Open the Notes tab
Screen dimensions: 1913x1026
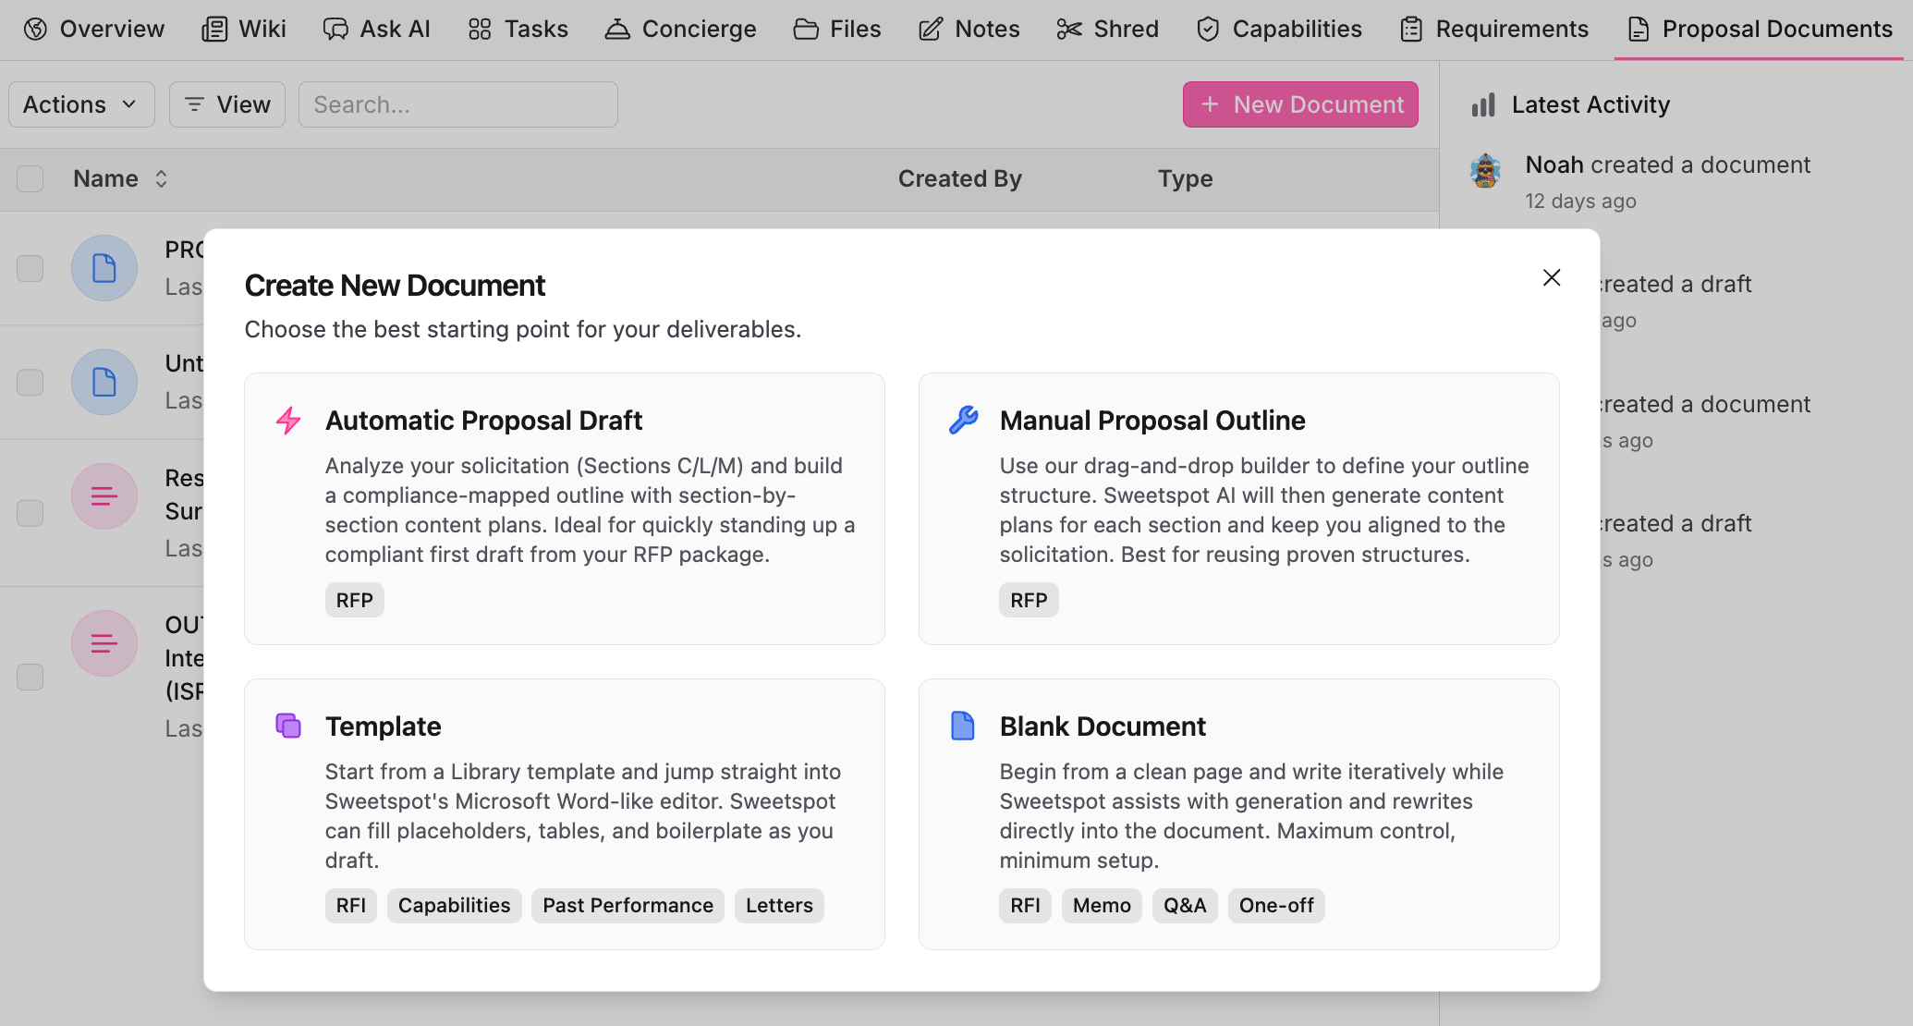click(969, 29)
